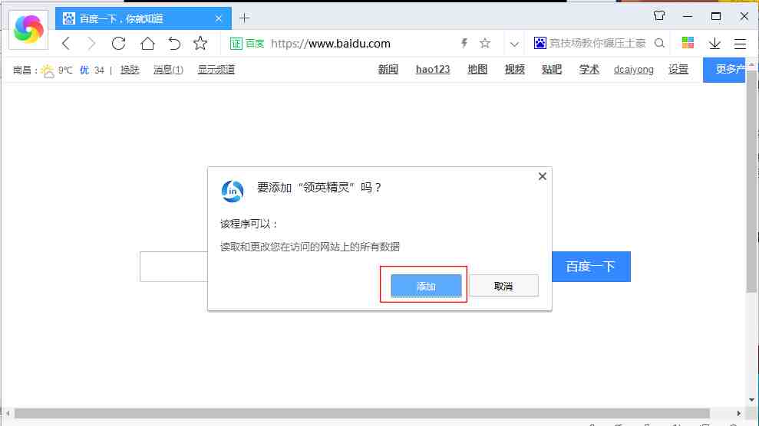Open the skin changer shirt icon
This screenshot has width=759, height=426.
[658, 15]
